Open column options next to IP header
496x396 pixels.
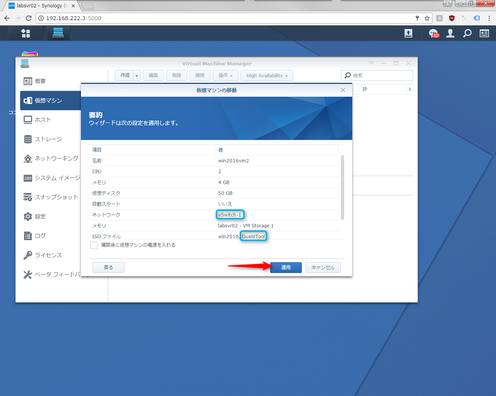(410, 89)
